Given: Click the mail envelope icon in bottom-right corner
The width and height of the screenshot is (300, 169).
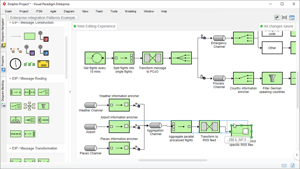Looking at the screenshot, I should [x=284, y=166].
